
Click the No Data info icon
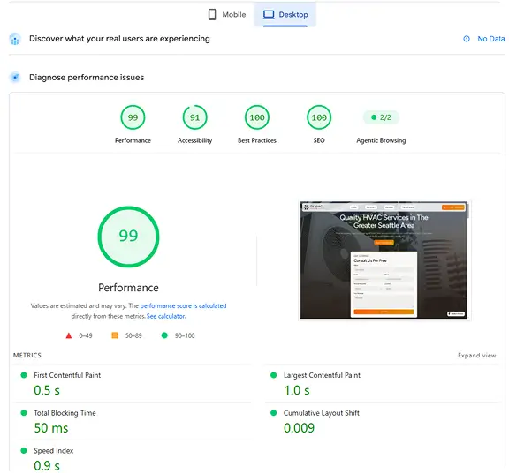[467, 39]
